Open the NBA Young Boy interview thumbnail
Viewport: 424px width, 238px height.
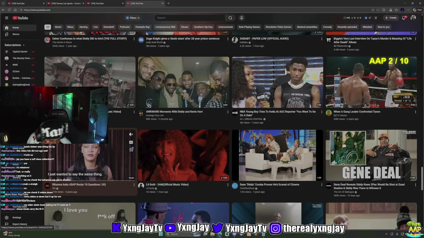click(x=277, y=82)
